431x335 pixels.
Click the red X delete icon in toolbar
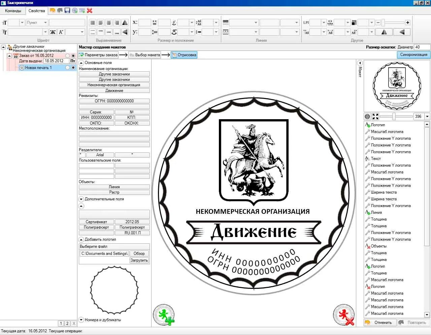point(90,10)
